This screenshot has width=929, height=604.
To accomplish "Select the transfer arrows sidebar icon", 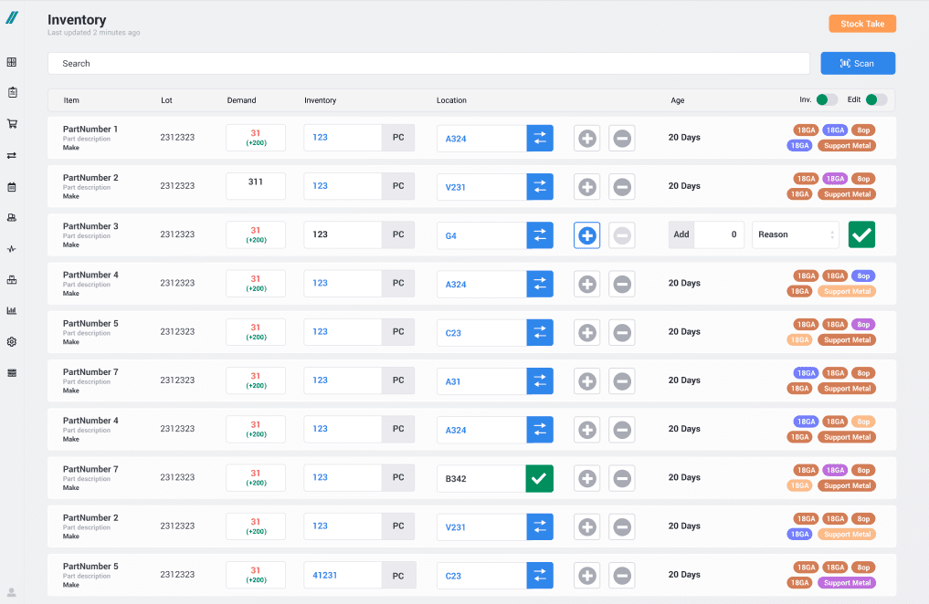I will [11, 155].
